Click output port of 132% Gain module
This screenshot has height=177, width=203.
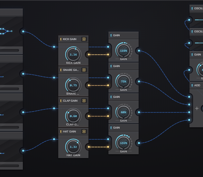(139, 143)
